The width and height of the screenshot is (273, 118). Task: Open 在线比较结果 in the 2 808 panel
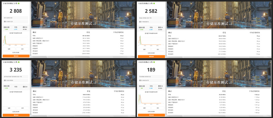pos(16,52)
